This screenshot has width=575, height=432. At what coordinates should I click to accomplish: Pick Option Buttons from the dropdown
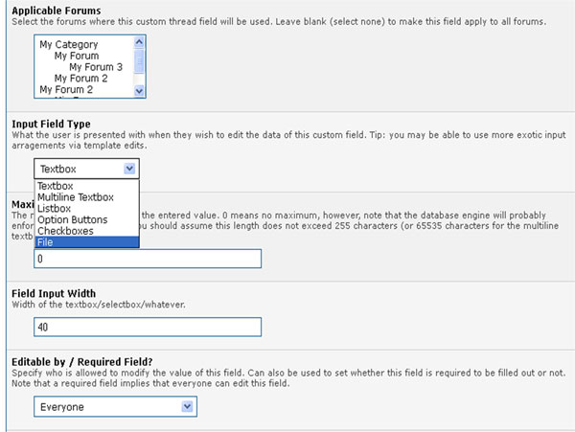tap(72, 219)
